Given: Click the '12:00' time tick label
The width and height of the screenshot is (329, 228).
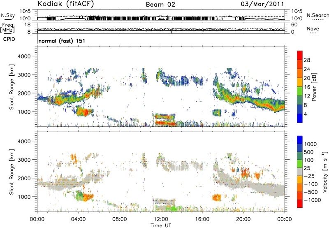Looking at the screenshot, I should coord(161,219).
